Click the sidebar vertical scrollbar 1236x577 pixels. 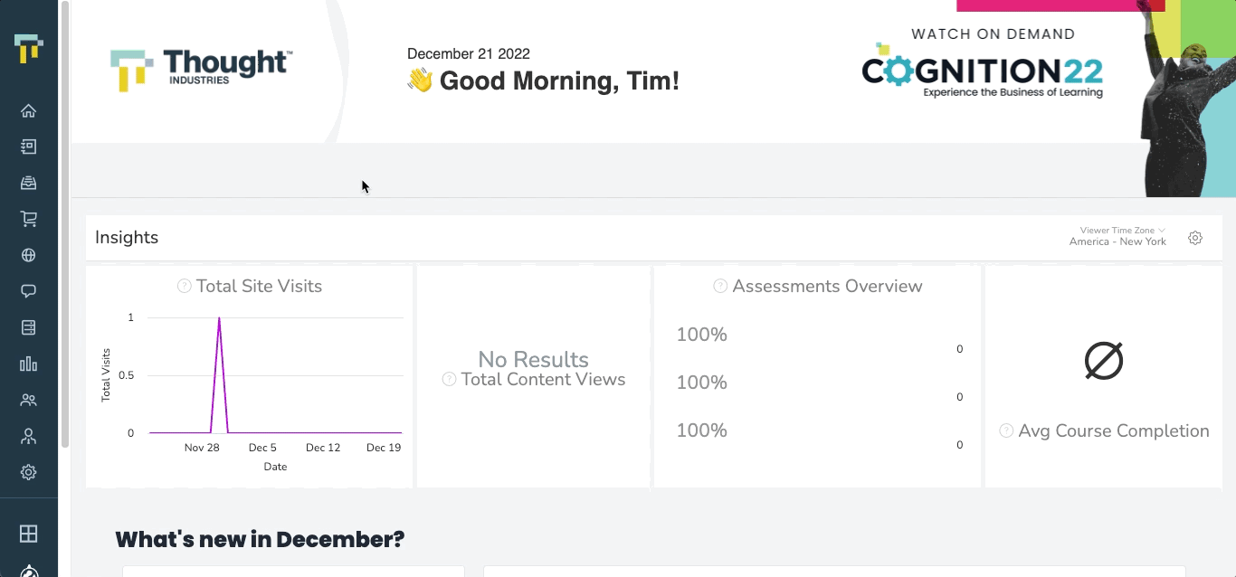point(65,224)
